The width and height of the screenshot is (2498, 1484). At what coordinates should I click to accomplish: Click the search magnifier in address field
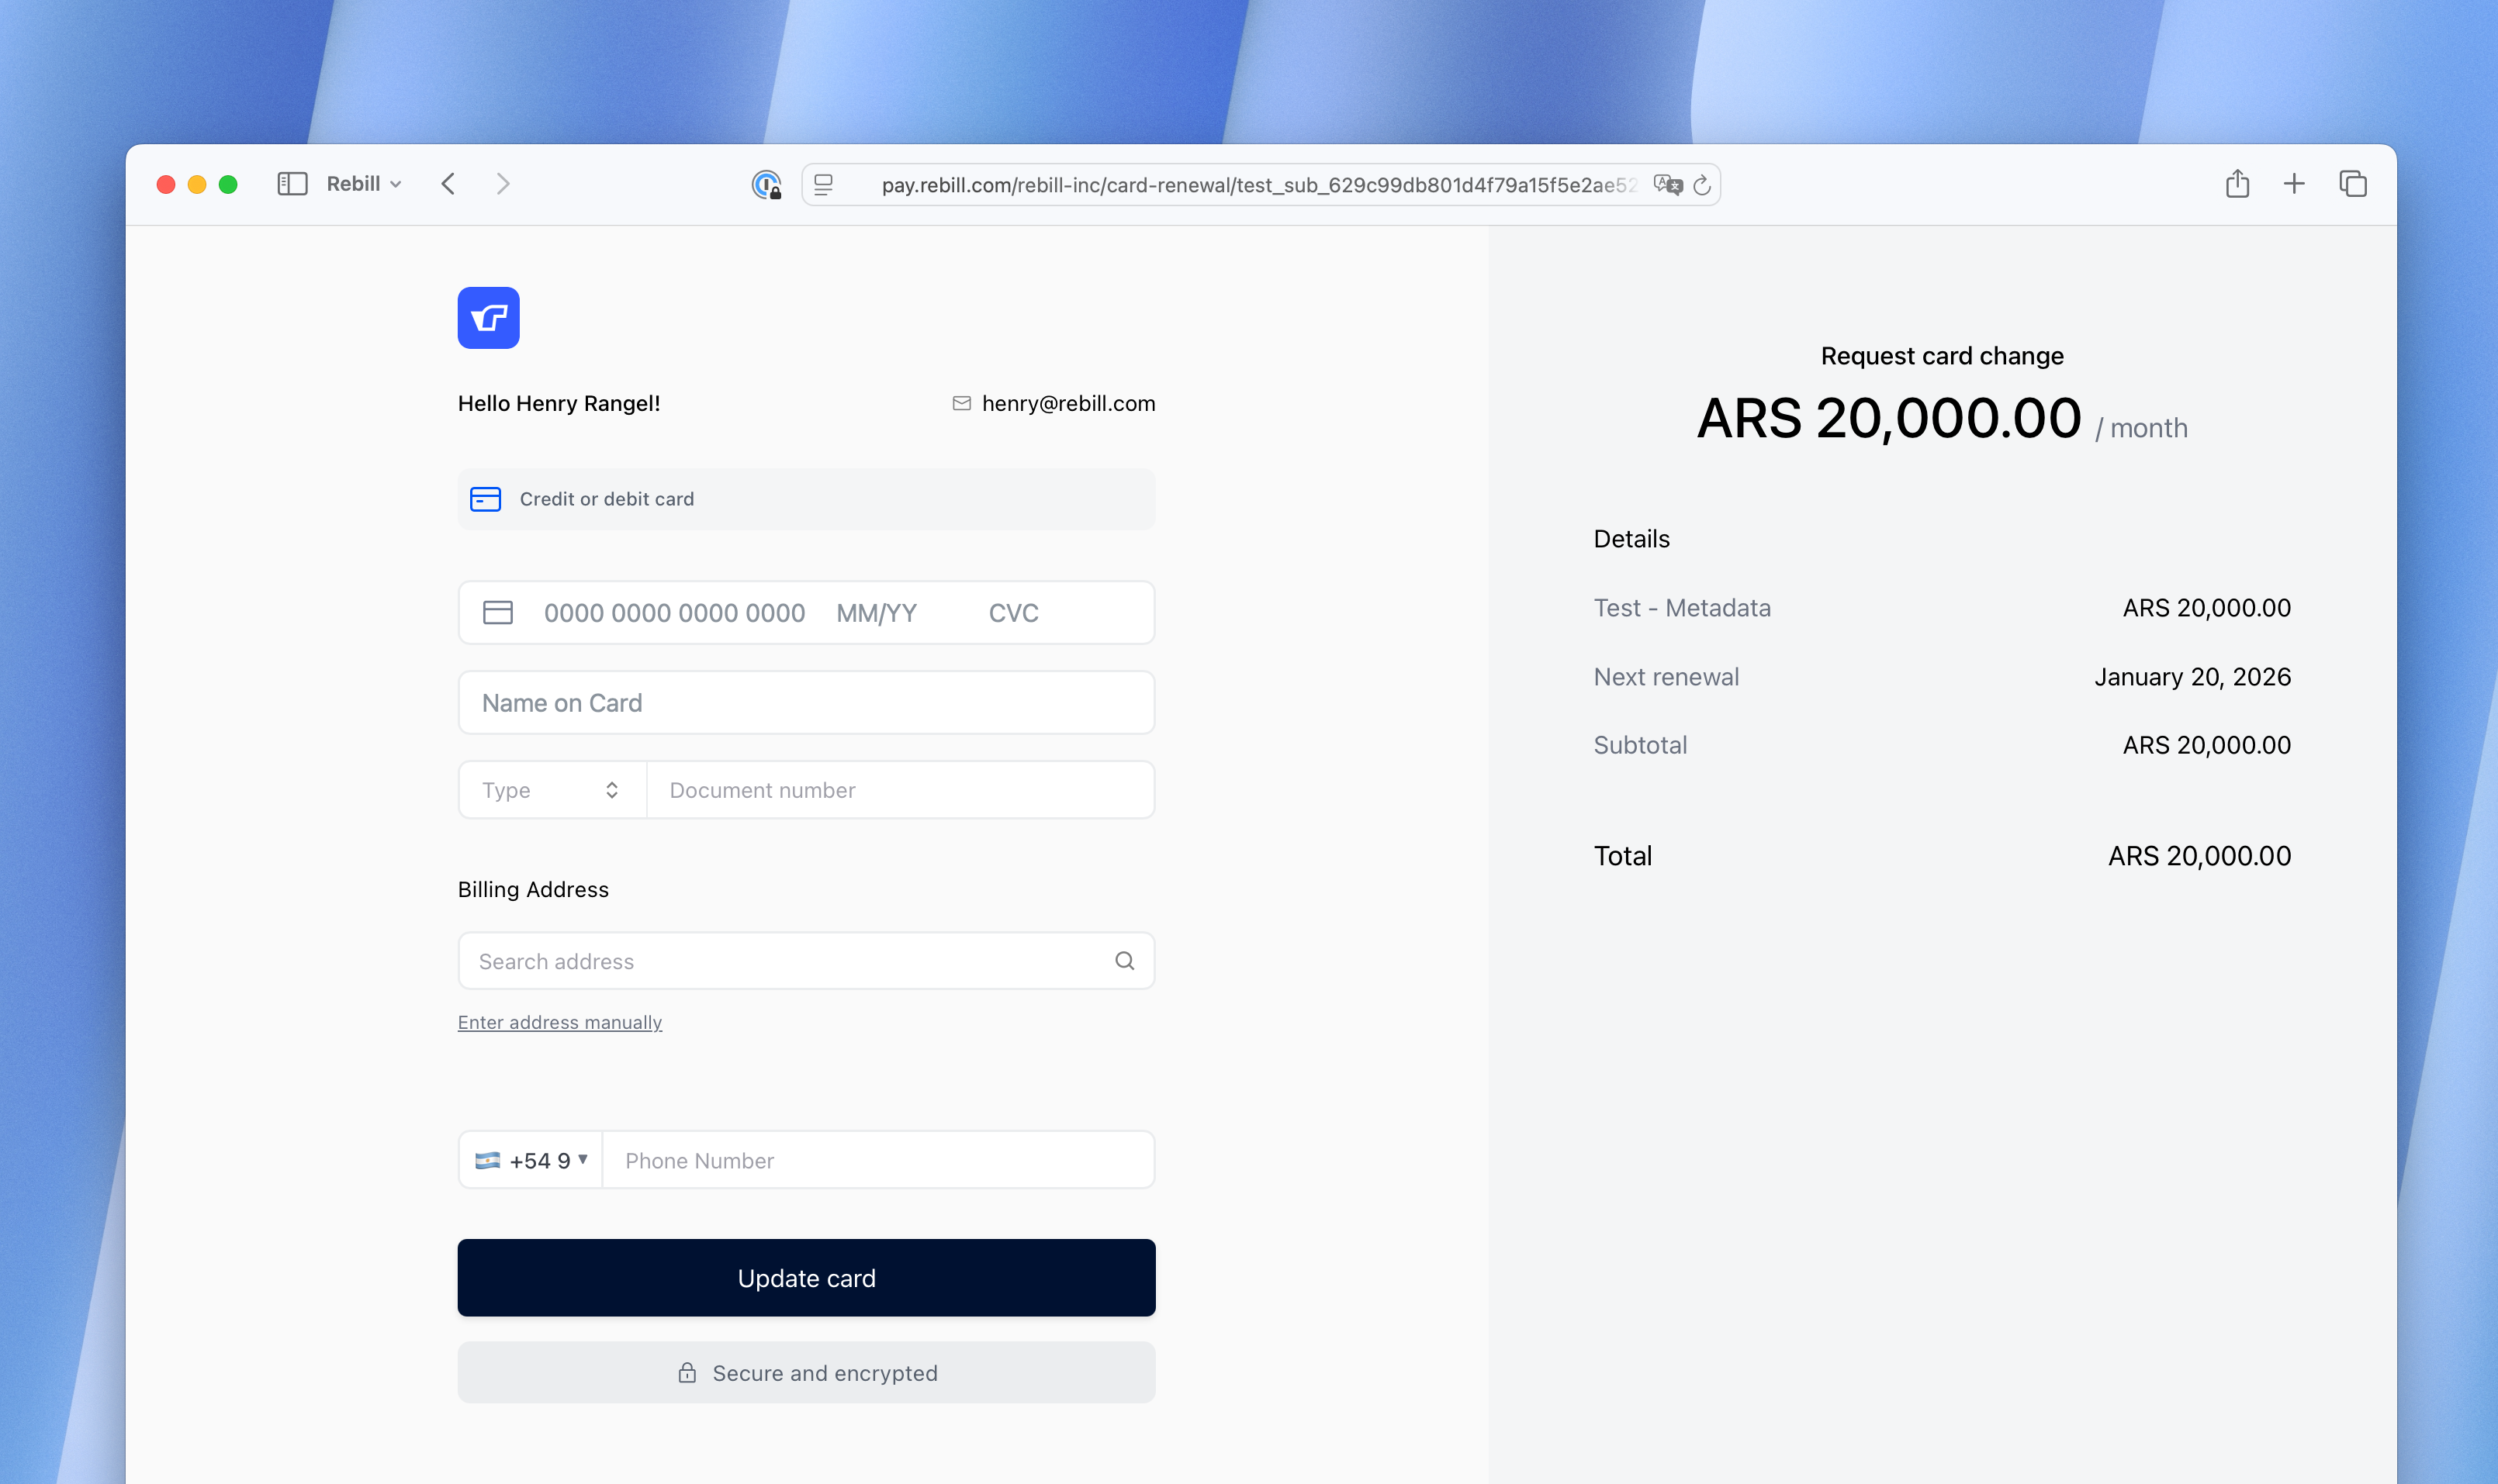coord(1124,961)
